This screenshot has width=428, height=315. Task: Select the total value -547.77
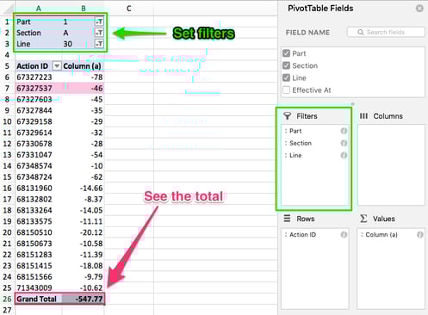tap(84, 299)
